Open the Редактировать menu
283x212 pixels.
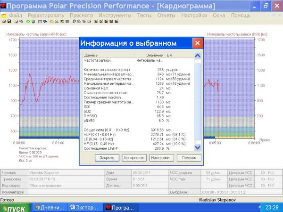[46, 16]
